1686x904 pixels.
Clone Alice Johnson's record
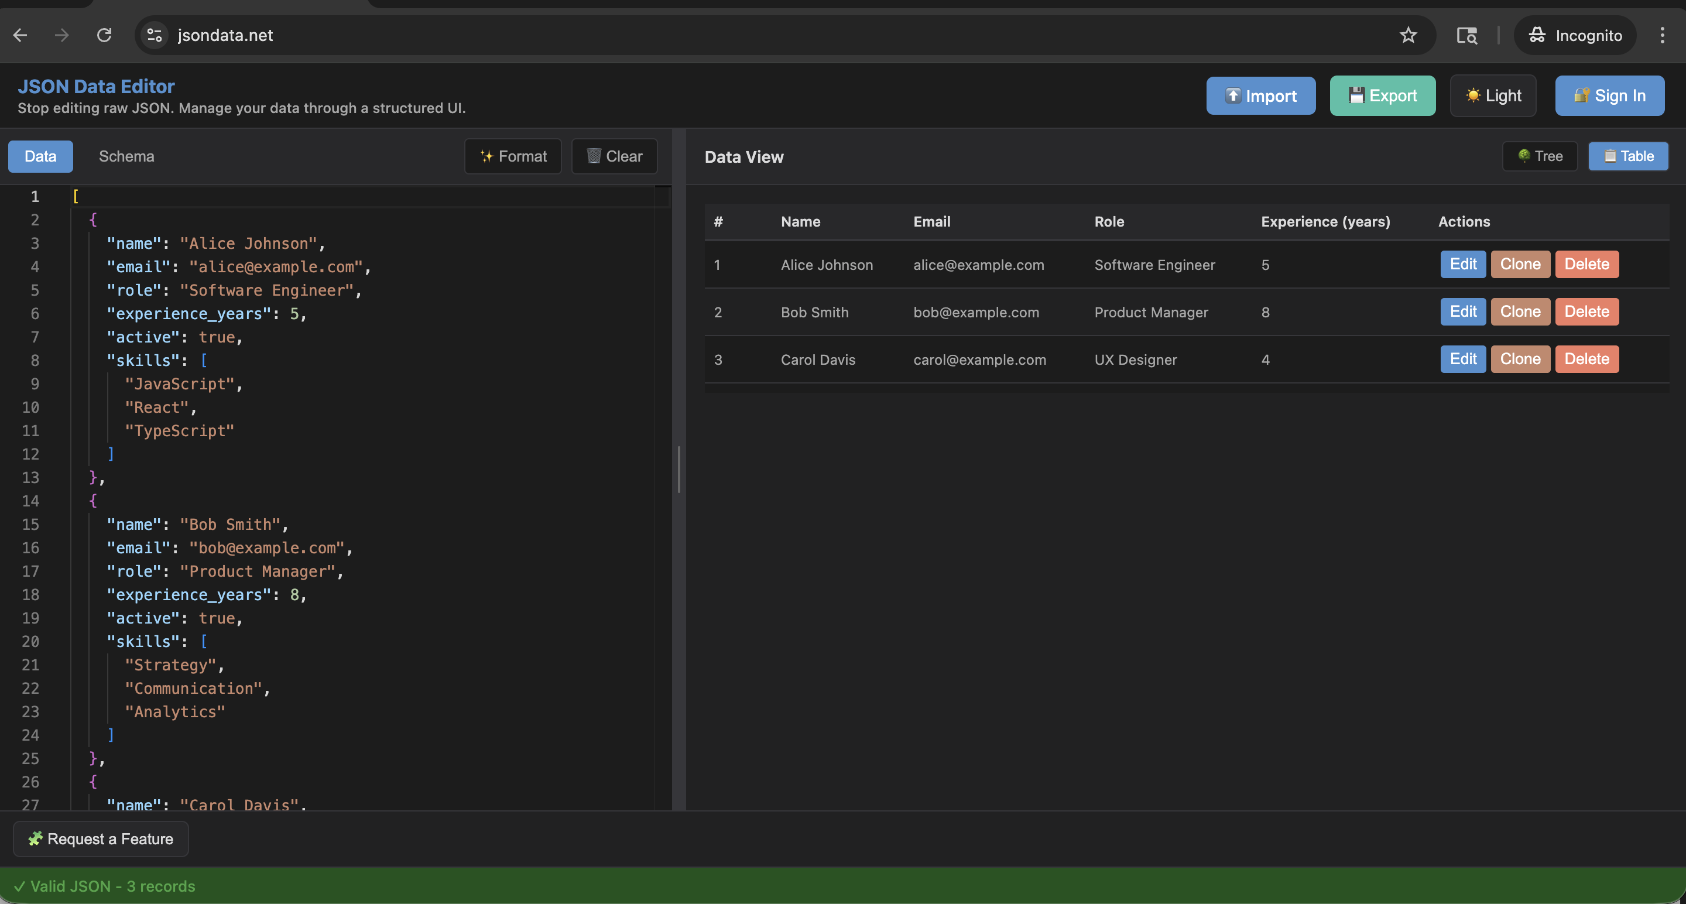[1520, 265]
